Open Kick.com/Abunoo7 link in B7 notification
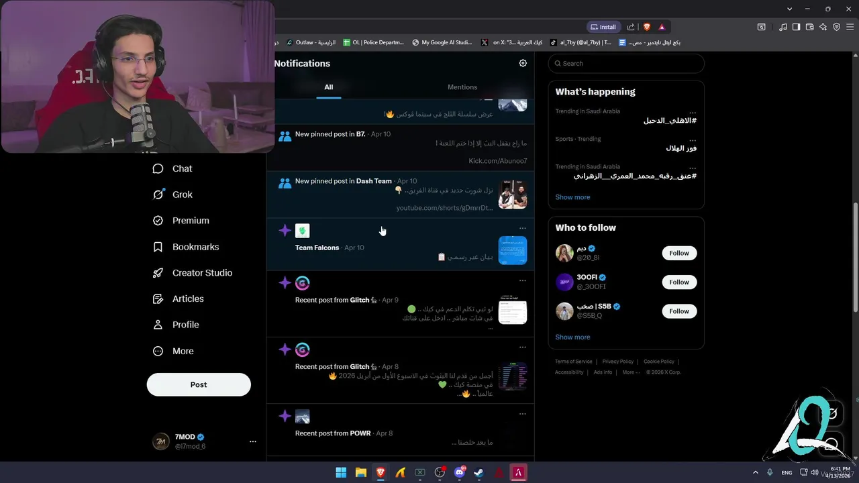The height and width of the screenshot is (483, 859). [498, 161]
